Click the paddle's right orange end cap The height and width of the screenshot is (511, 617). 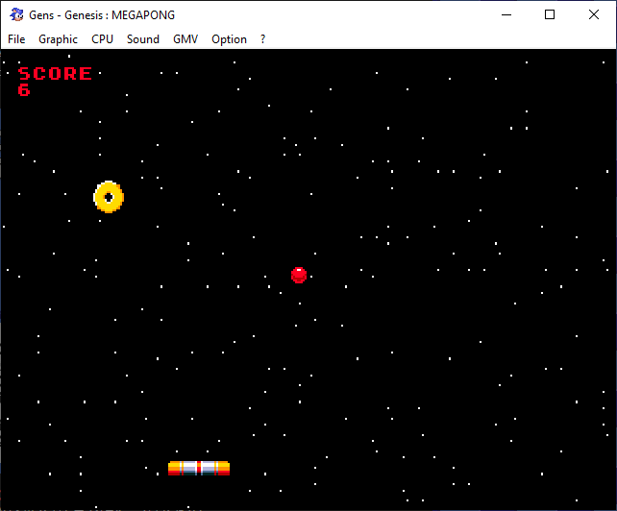pyautogui.click(x=223, y=469)
